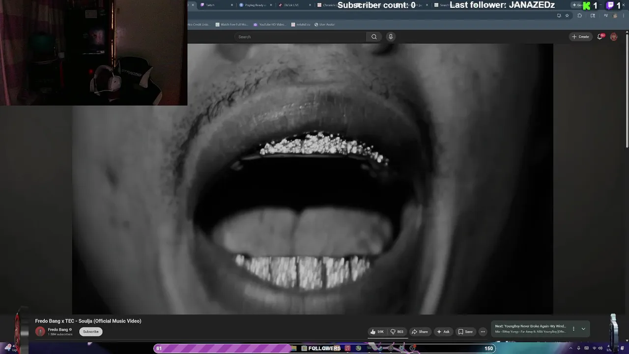This screenshot has width=629, height=354.
Task: Open the YouTube account avatar menu
Action: click(x=614, y=37)
